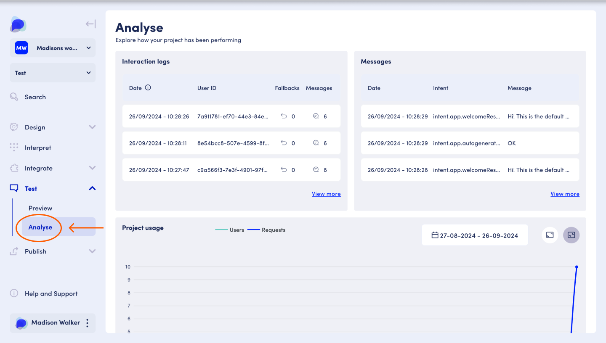The height and width of the screenshot is (343, 606).
Task: Click View more under Messages
Action: point(565,194)
